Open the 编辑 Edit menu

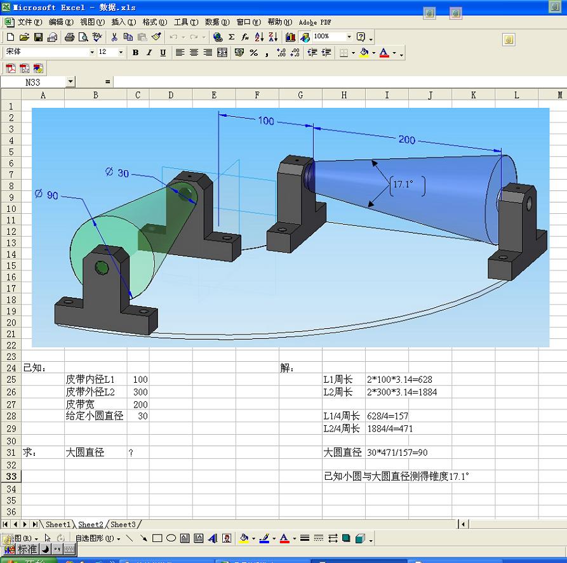tap(61, 22)
